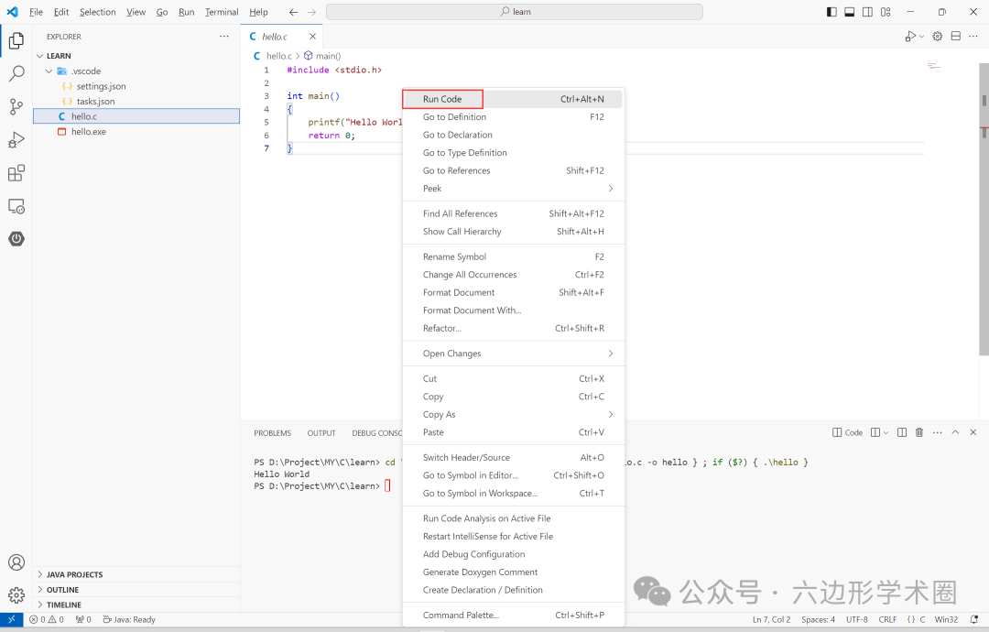Clear the terminal with the trash icon
The width and height of the screenshot is (989, 632).
[919, 431]
